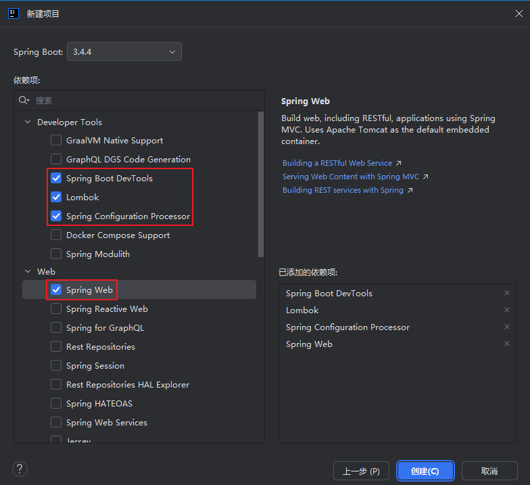Close the new project dialog
This screenshot has height=485, width=530.
[x=519, y=14]
